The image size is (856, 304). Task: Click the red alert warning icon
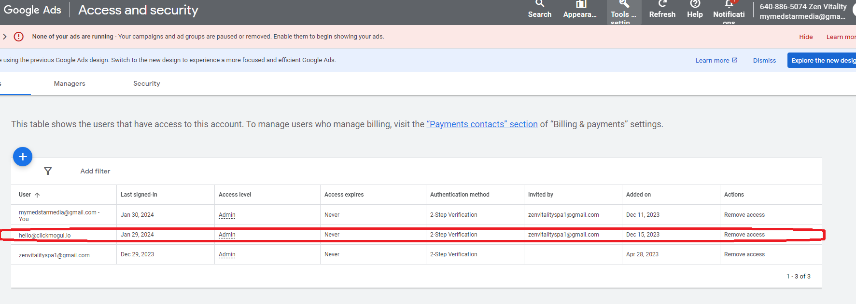(18, 37)
